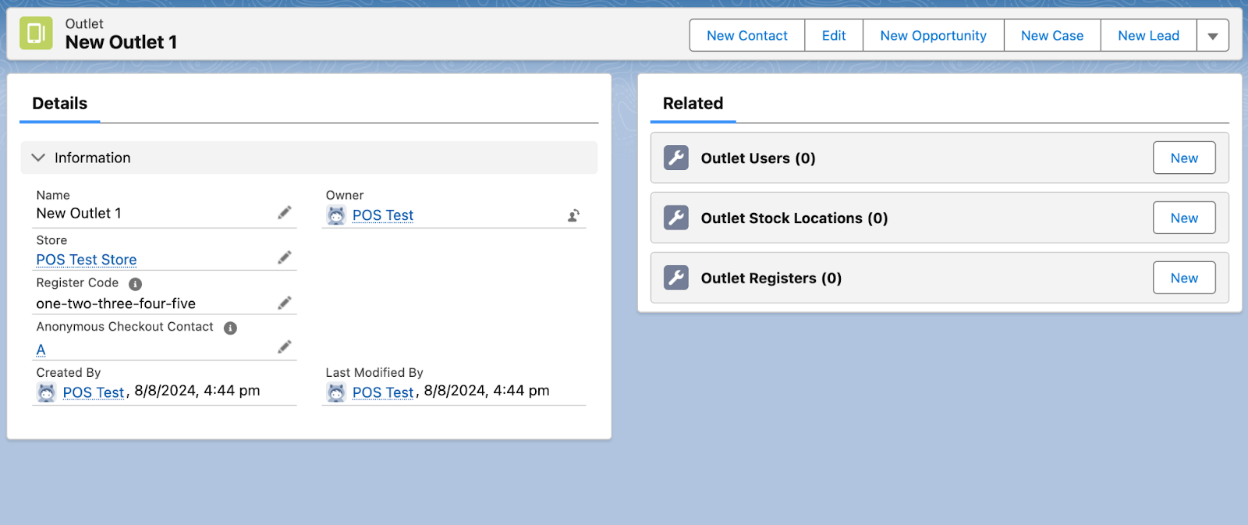Click Owner POS Test avatar icon
The width and height of the screenshot is (1248, 525).
click(x=336, y=215)
